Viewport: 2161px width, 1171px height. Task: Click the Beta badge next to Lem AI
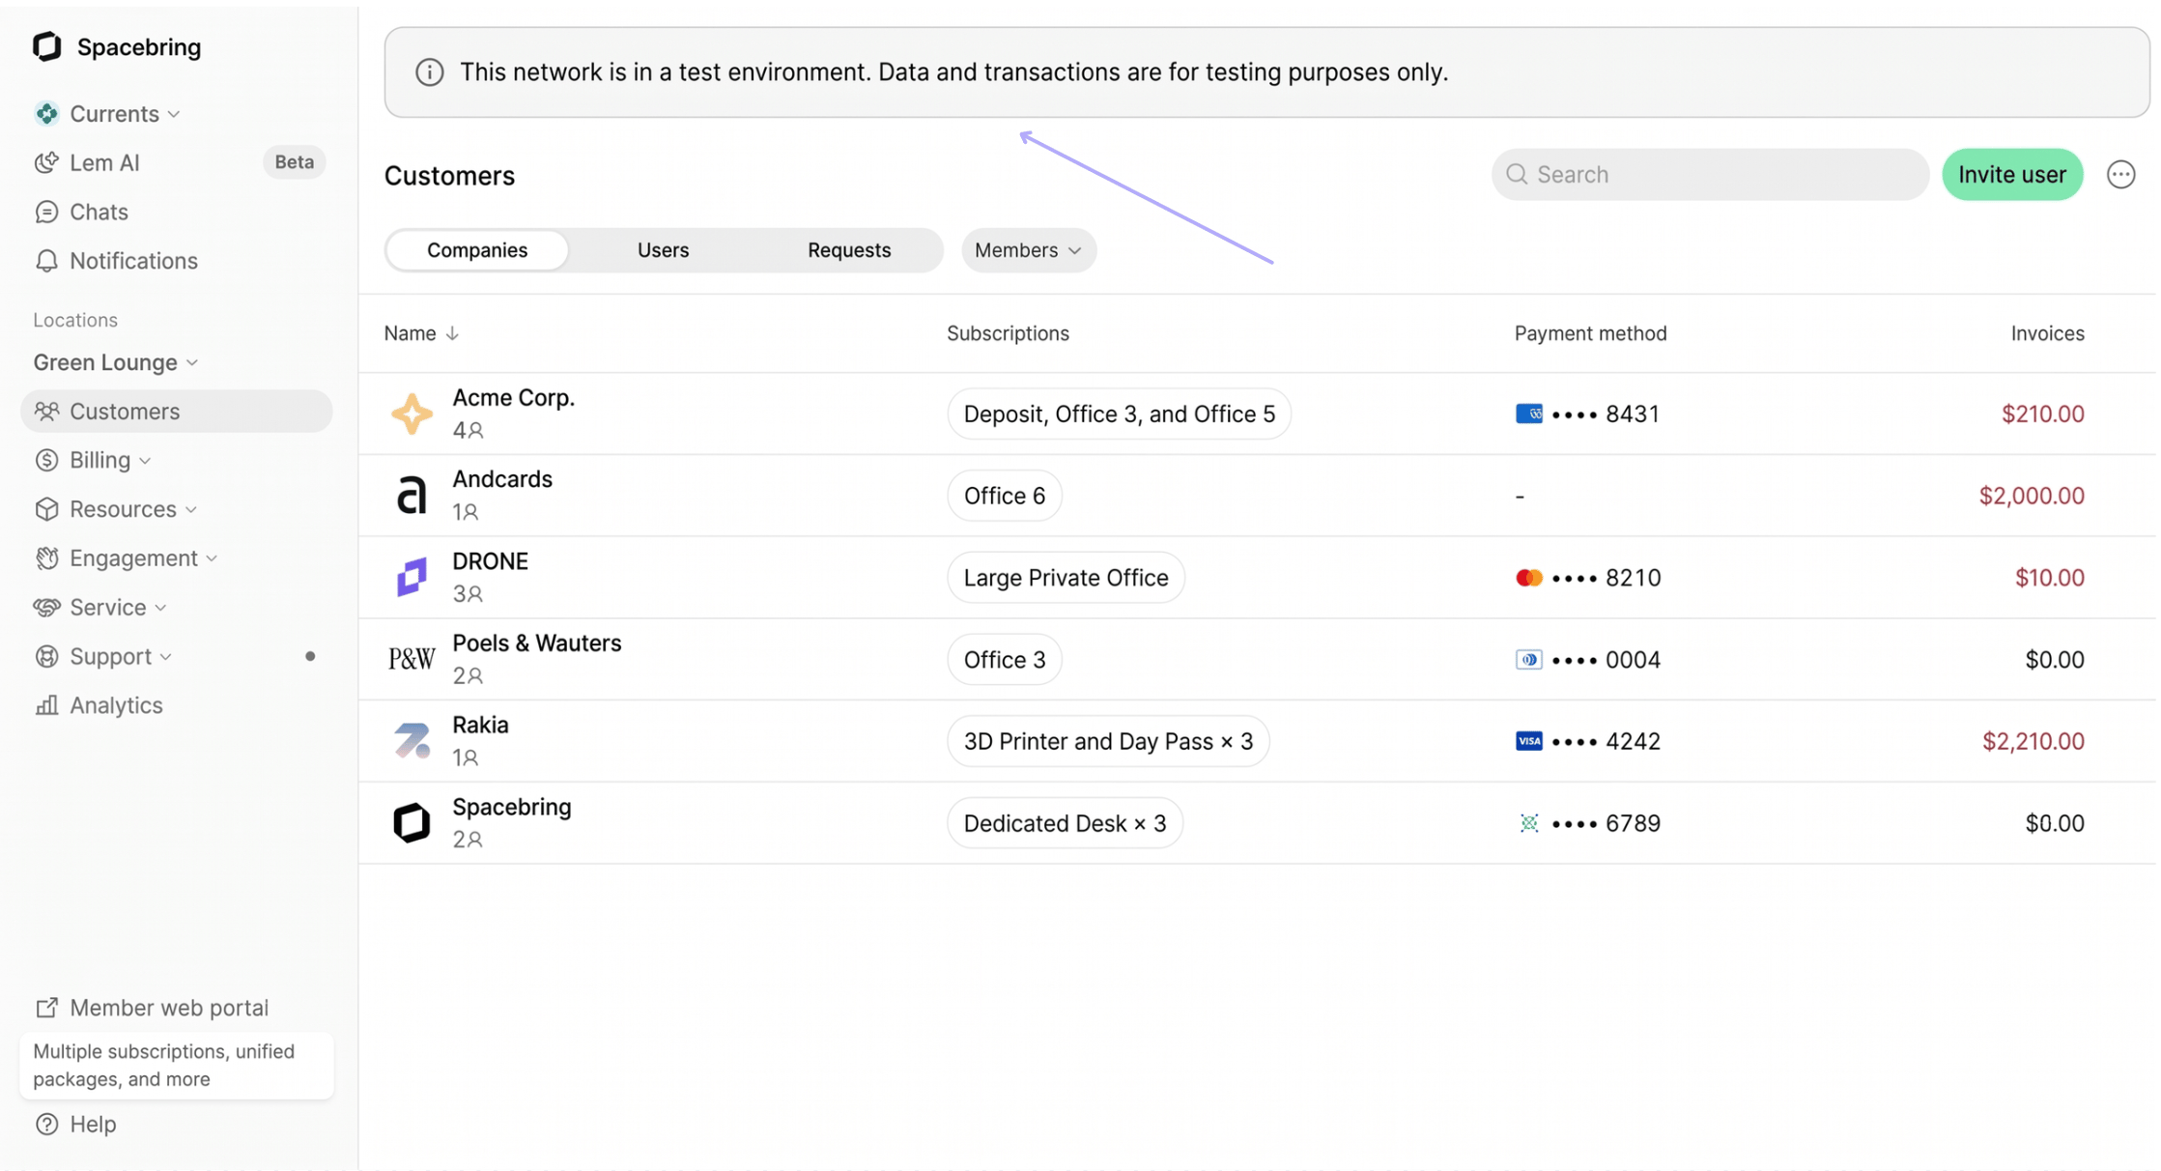pos(294,162)
